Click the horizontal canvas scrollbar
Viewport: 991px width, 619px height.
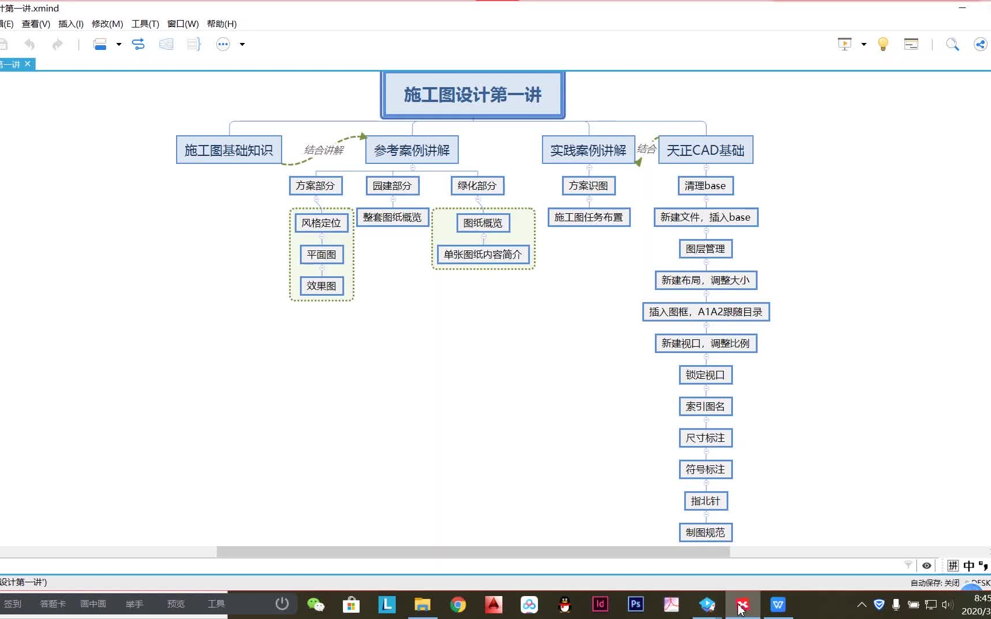pos(473,551)
